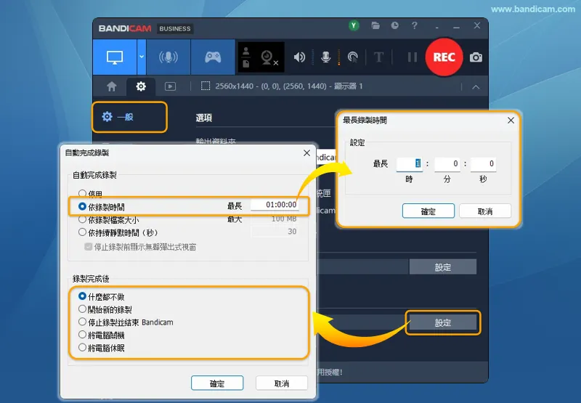Click the 30 seconds silence field
Image resolution: width=581 pixels, height=403 pixels.
point(275,232)
